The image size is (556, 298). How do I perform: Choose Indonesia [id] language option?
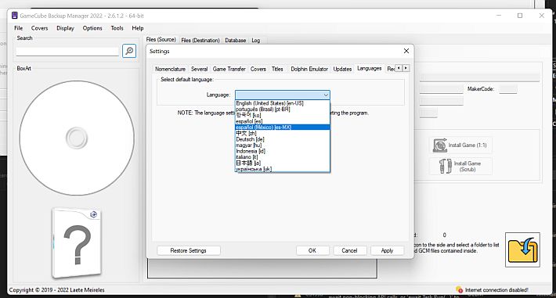tap(282, 151)
